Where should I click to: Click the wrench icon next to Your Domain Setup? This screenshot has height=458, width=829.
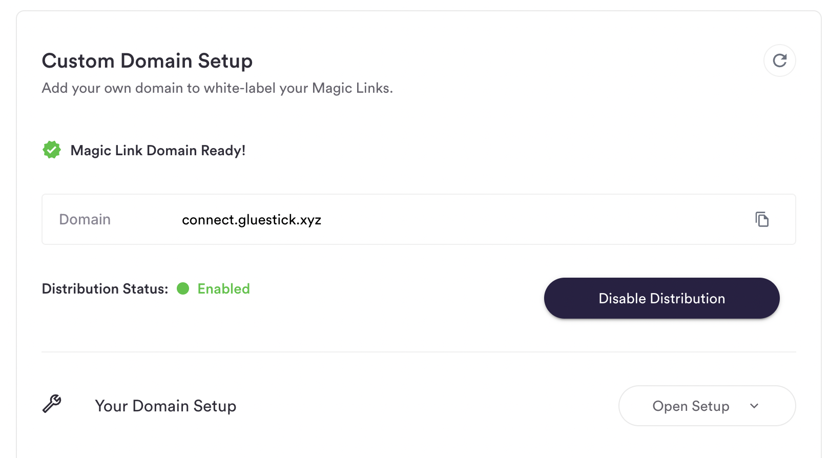click(52, 404)
